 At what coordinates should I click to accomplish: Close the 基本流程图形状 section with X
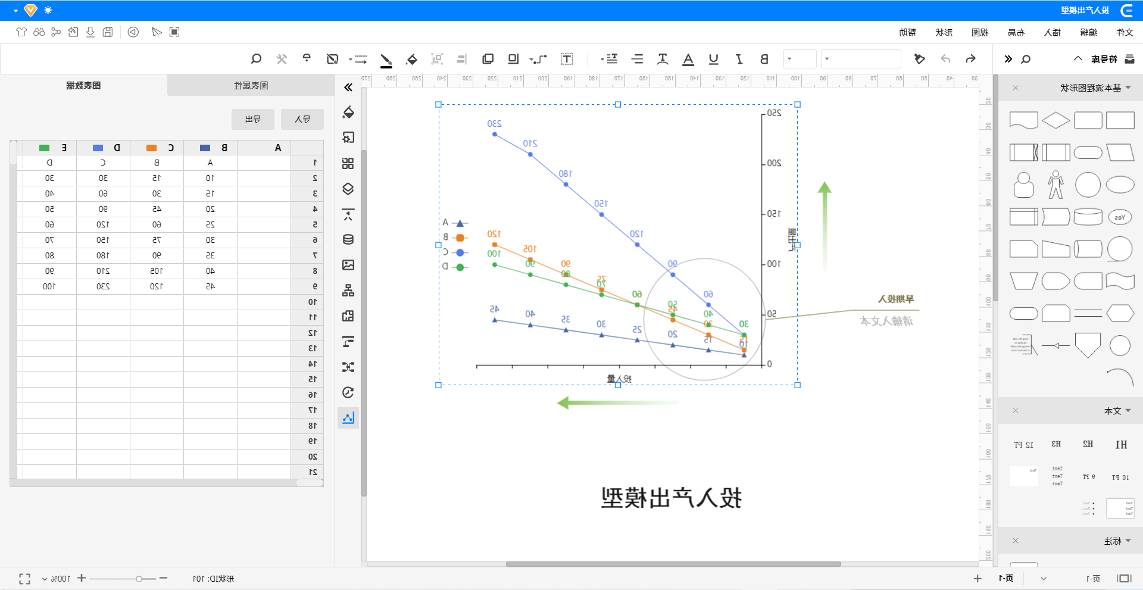[x=1016, y=88]
